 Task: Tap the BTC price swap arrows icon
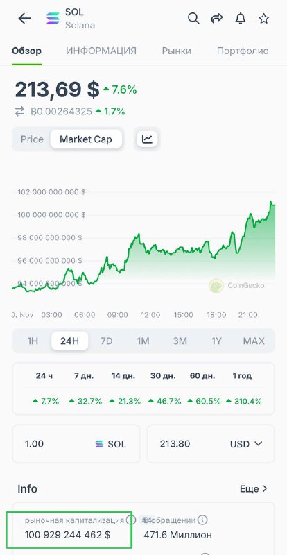pos(20,112)
